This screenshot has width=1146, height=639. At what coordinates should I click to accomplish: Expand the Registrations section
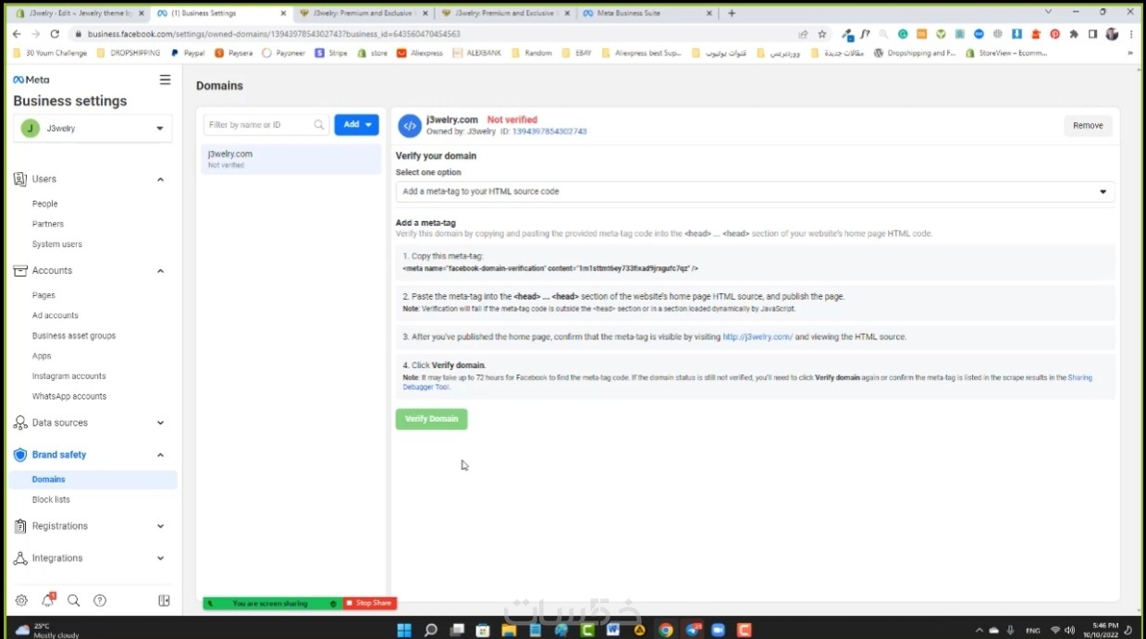tap(160, 526)
